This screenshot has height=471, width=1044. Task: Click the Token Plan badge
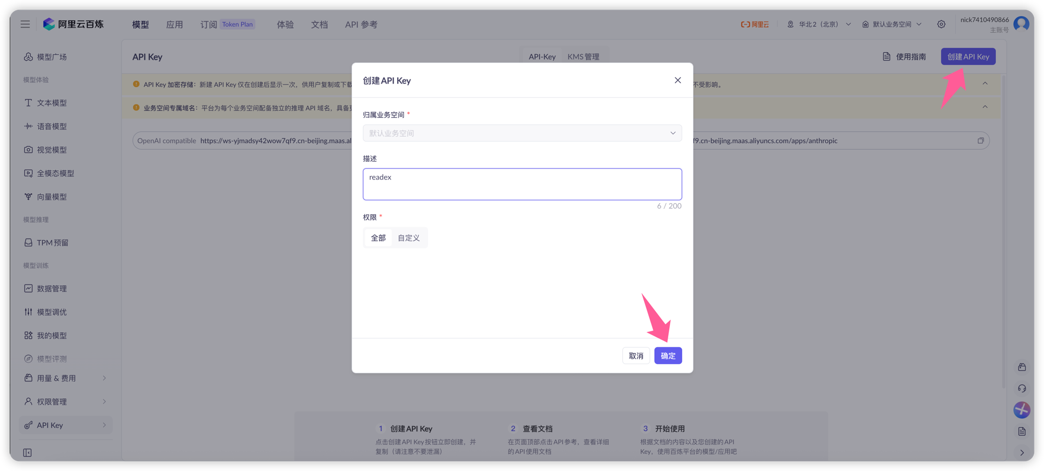[238, 24]
